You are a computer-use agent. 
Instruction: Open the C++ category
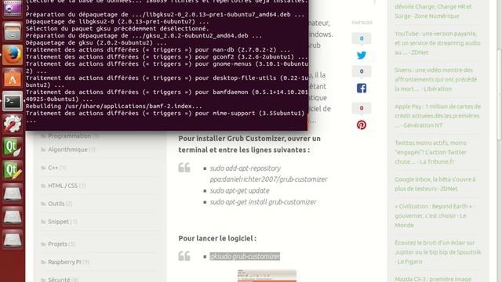coord(53,168)
